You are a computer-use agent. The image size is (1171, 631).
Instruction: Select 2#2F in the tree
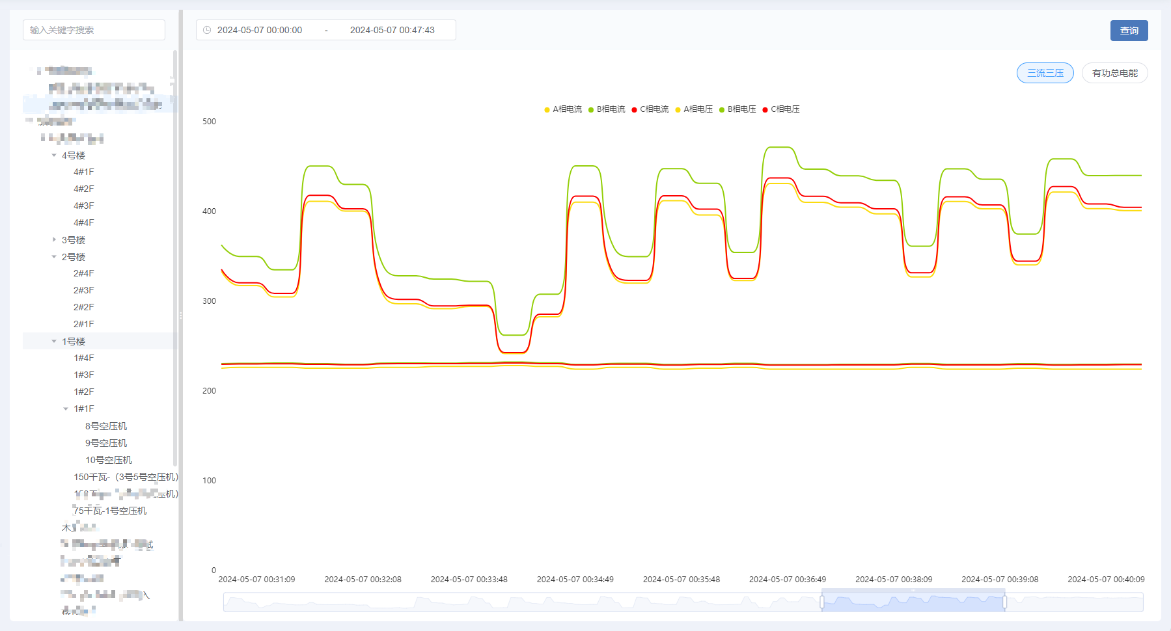pyautogui.click(x=84, y=308)
